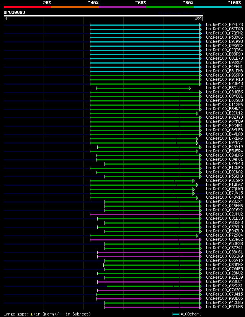Screen dimensions: 245x317
Task: Click the purple ~60% identity color segment
Action: (122, 7)
